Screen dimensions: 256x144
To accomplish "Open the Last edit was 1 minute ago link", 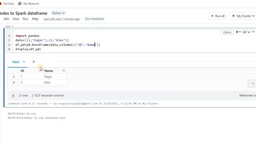I will point(62,19).
